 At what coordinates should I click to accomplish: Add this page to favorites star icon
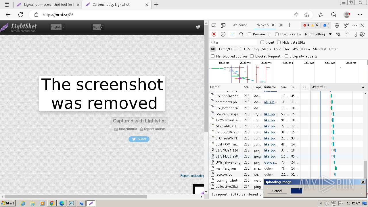(306, 15)
